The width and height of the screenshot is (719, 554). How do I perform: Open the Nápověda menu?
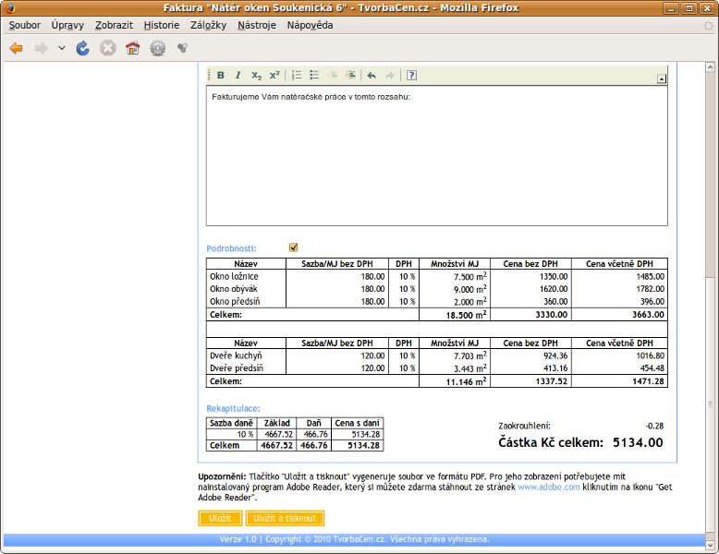pos(310,25)
